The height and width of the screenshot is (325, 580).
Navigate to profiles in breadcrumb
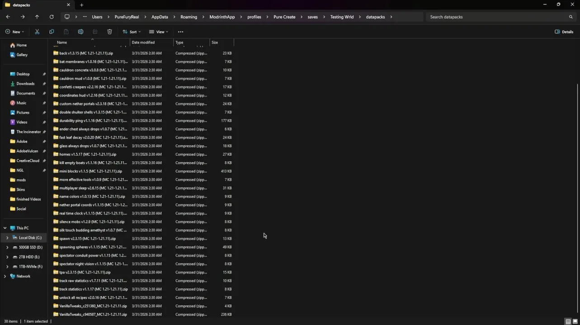[x=254, y=17]
